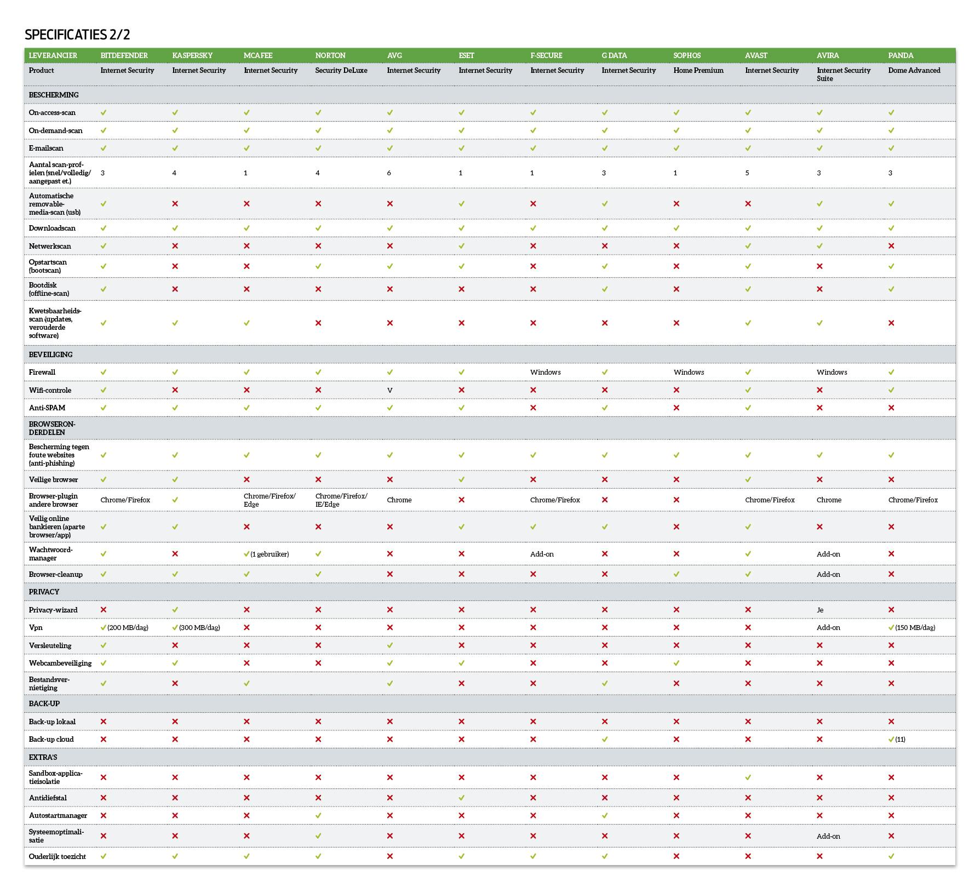Select Panda's Vpn check mark
The height and width of the screenshot is (893, 980).
(891, 627)
